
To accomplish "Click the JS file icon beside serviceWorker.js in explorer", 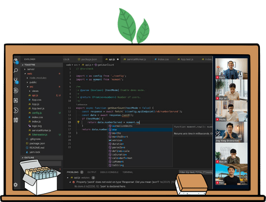I will [29, 130].
